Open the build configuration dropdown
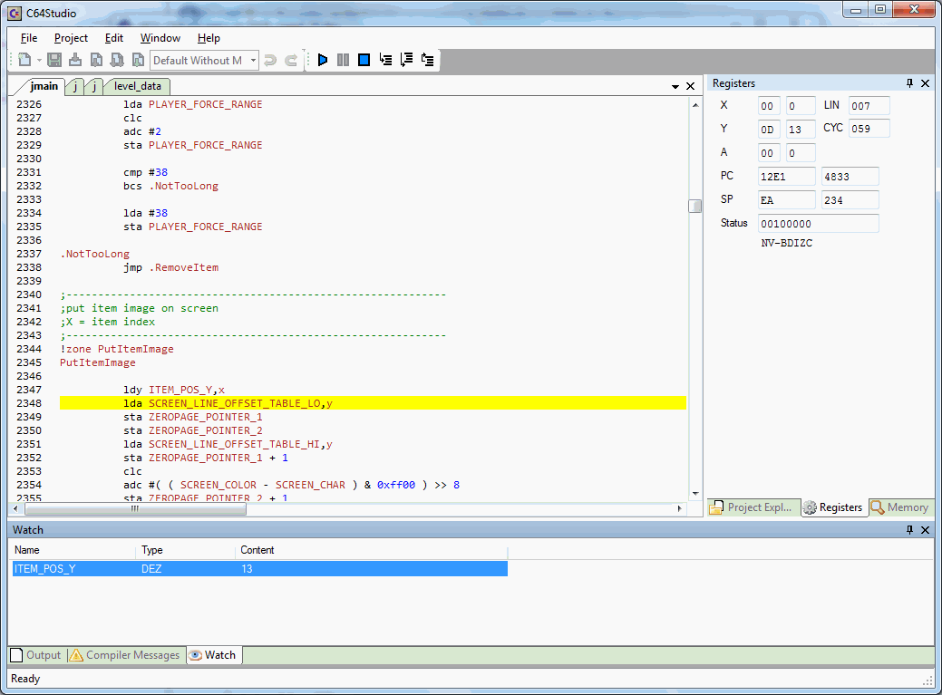The image size is (942, 695). (x=253, y=61)
